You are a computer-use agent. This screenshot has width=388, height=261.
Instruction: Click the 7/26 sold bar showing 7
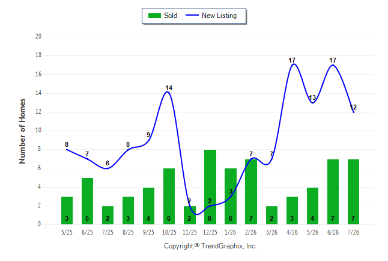[353, 192]
